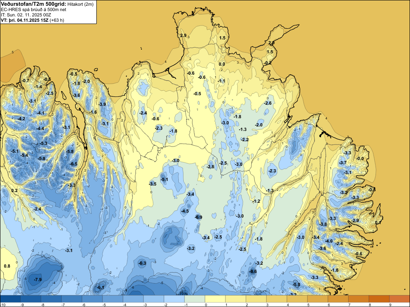Click the title 'Veðurstofan/T2m 500grid'
410x307 pixels.
(x=34, y=4)
